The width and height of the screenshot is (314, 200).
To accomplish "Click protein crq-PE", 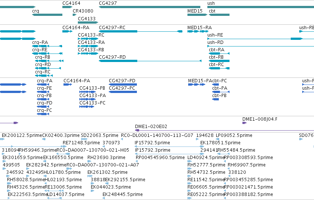I will (44, 88).
